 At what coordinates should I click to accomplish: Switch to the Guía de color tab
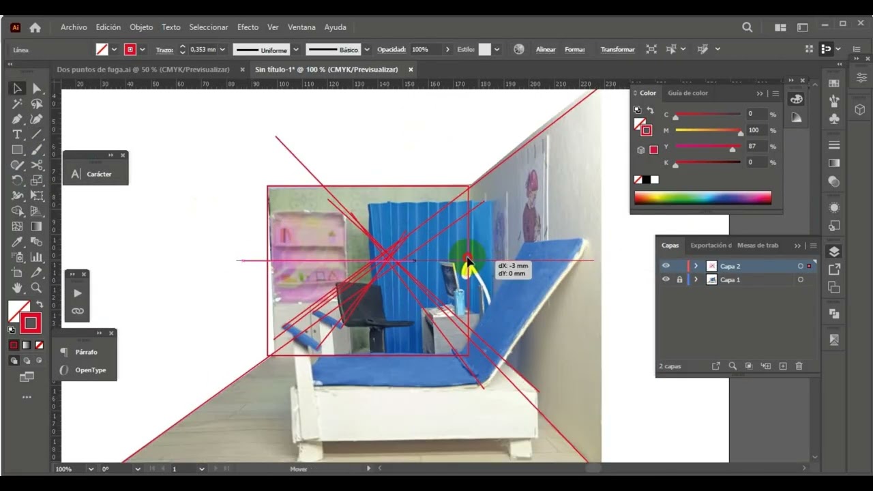click(x=687, y=93)
